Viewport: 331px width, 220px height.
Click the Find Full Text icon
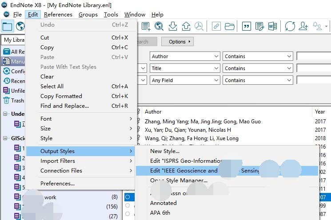[199, 26]
